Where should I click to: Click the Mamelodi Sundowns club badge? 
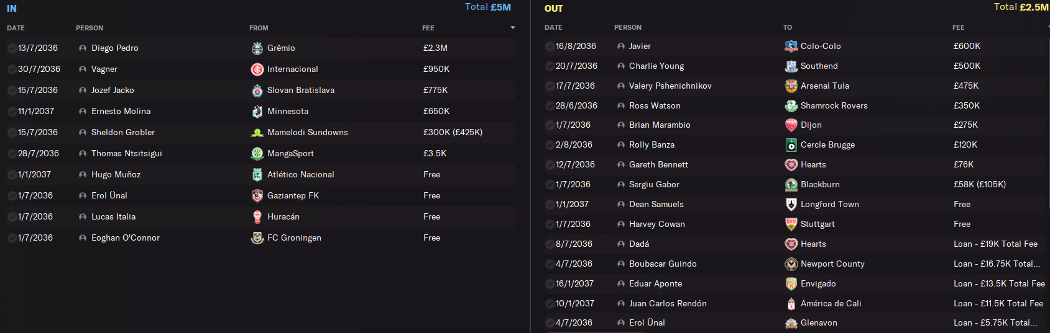point(257,133)
